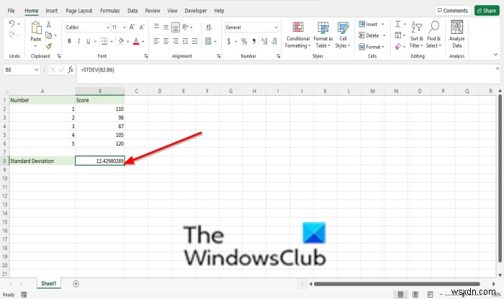The height and width of the screenshot is (299, 504).
Task: Click the Paste clipboard icon
Action: (x=36, y=27)
